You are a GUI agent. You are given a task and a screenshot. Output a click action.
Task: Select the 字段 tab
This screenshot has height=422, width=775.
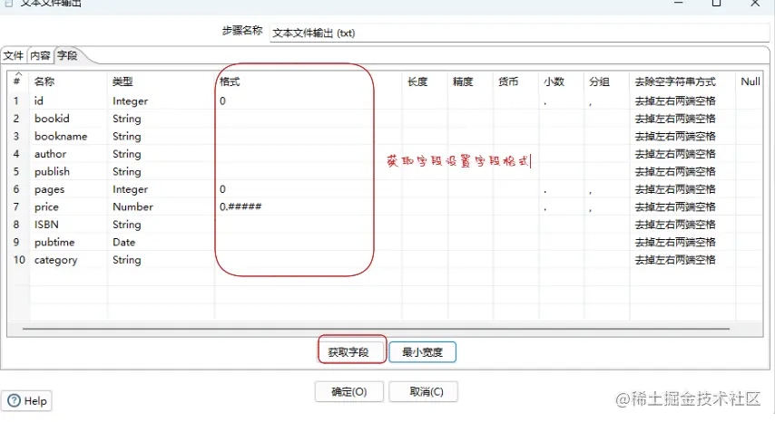pos(67,55)
